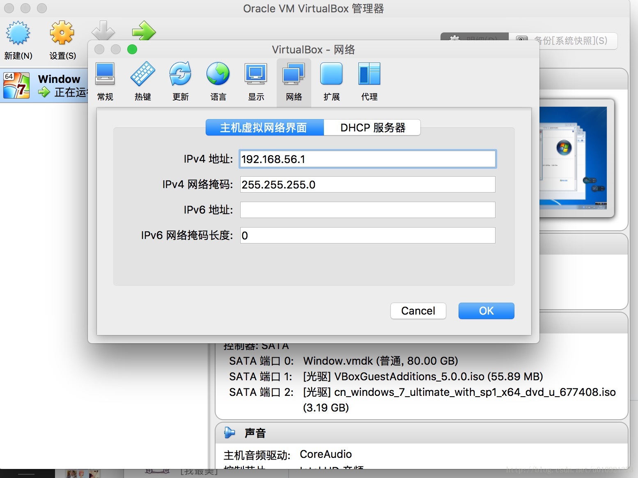This screenshot has height=478, width=638.
Task: Select the Windows 7 VM icon in list
Action: pos(16,85)
